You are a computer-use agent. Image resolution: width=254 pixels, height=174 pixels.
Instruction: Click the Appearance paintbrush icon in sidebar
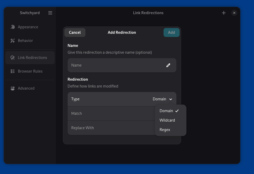click(x=13, y=27)
